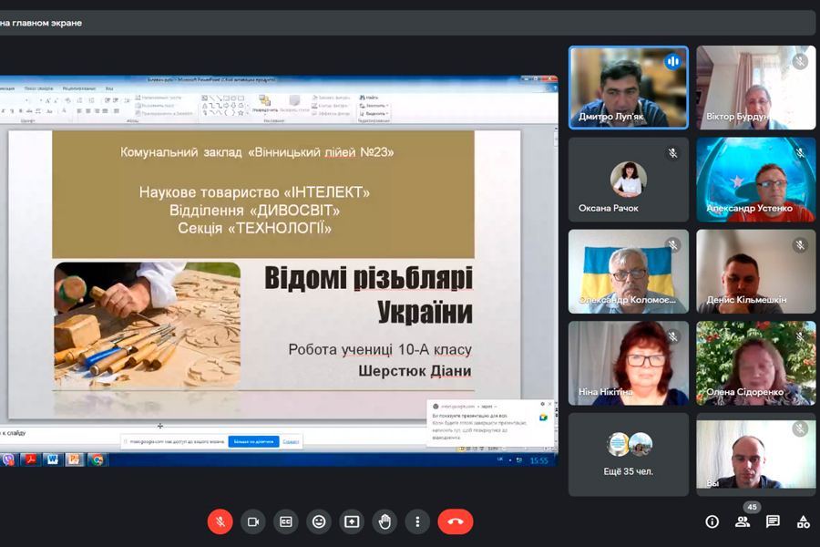This screenshot has width=820, height=547.
Task: Click the blue stop sharing button in shared screen
Action: (x=253, y=441)
